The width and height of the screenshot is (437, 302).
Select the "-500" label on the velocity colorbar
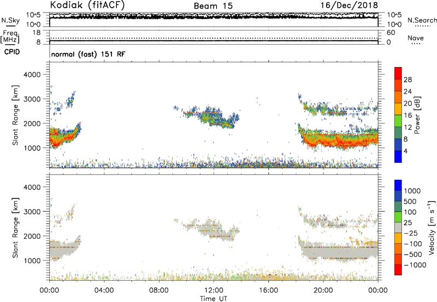(413, 255)
